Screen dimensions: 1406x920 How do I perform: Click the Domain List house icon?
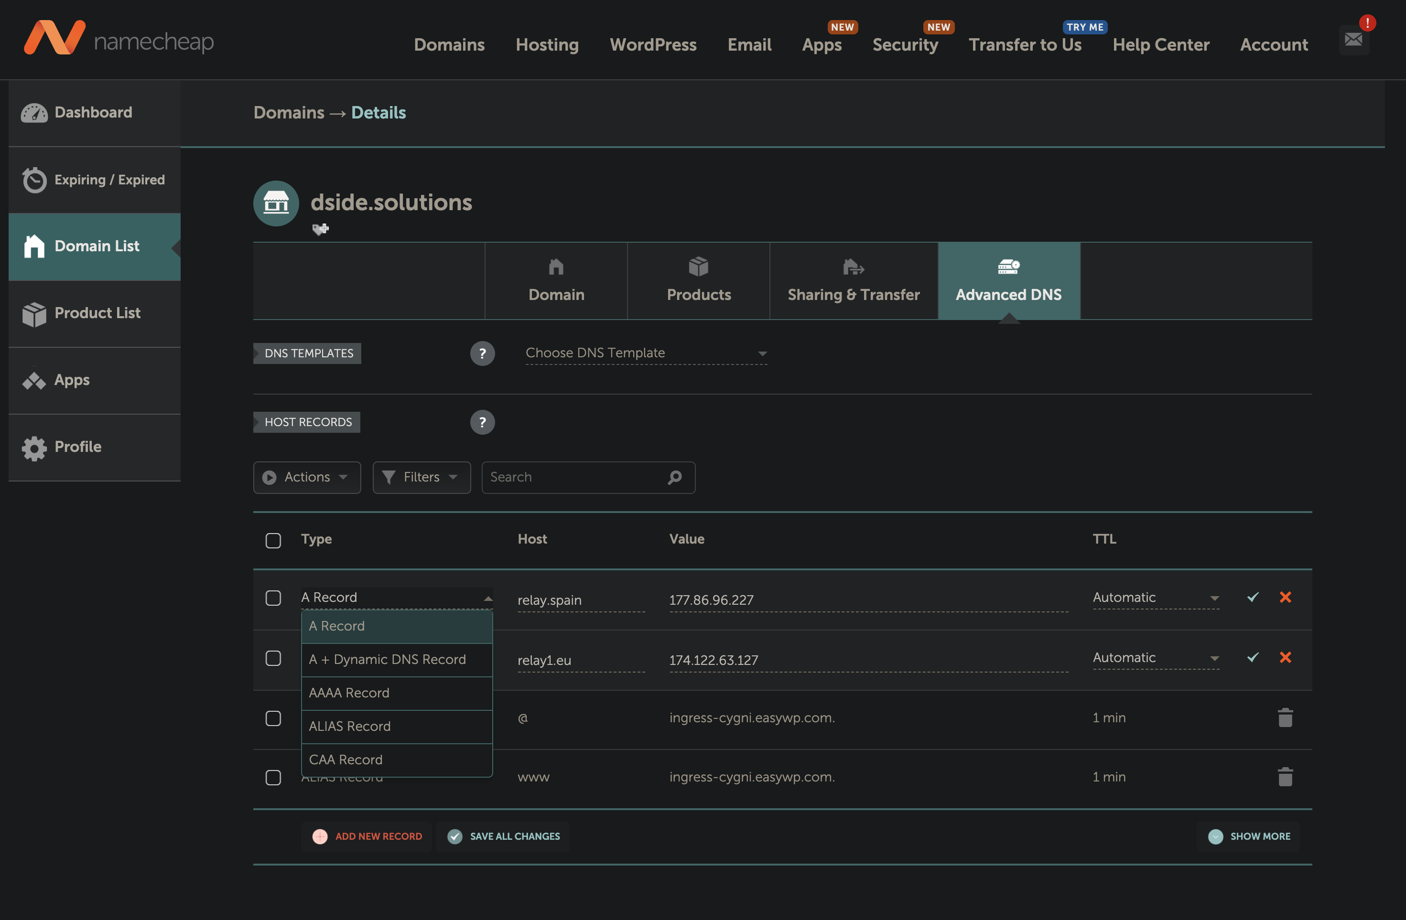click(x=34, y=246)
